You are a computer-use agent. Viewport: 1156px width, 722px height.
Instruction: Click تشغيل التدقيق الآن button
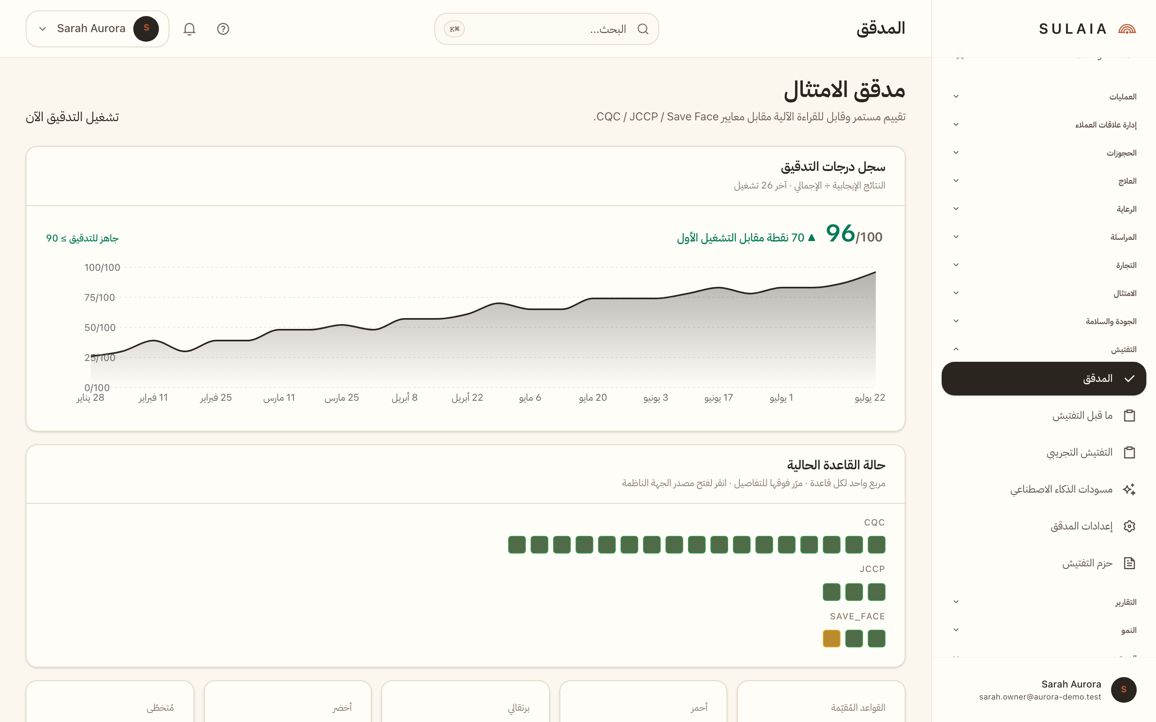click(x=72, y=117)
